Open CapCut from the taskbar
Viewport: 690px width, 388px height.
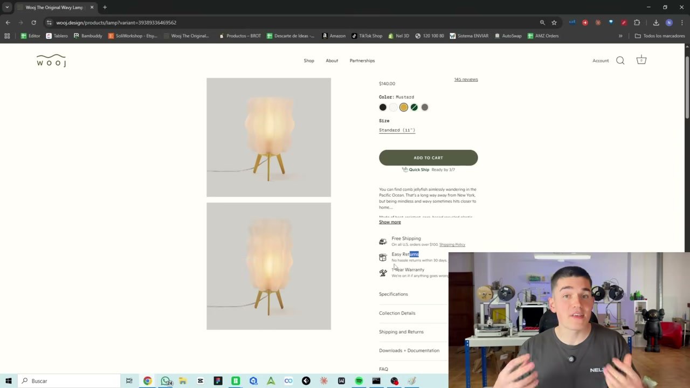[201, 381]
